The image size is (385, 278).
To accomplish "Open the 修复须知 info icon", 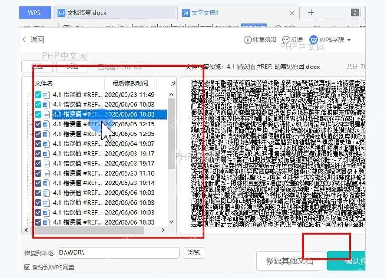I will point(248,40).
